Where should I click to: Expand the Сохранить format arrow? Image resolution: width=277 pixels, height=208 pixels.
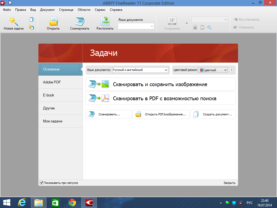tap(187, 23)
